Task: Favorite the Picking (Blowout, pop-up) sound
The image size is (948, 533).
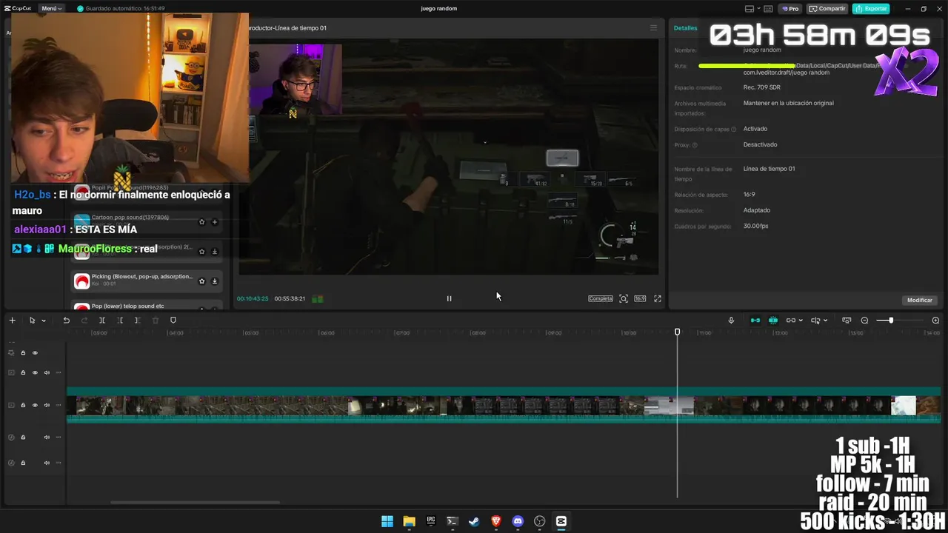Action: [201, 281]
